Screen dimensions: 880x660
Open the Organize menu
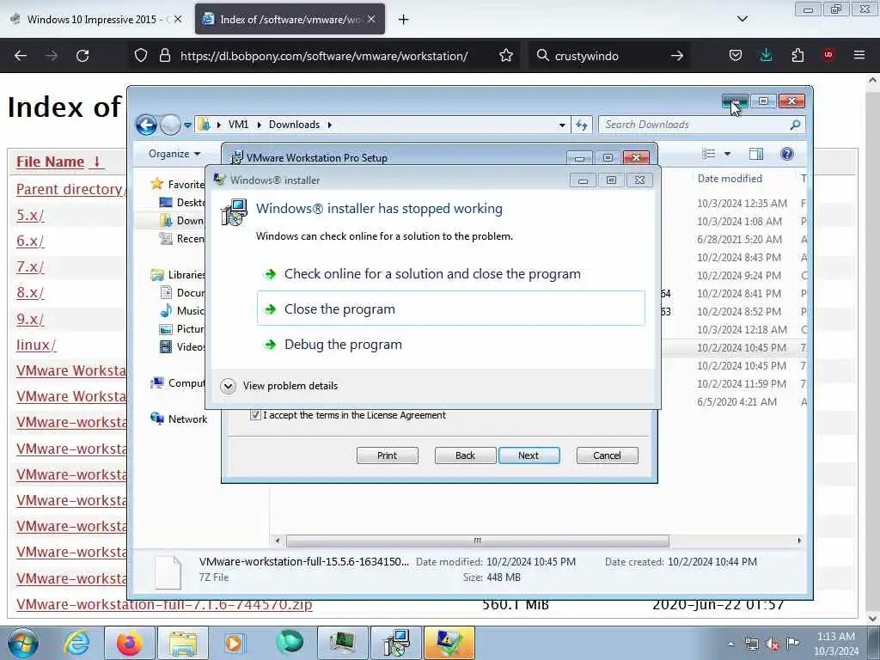coord(174,154)
